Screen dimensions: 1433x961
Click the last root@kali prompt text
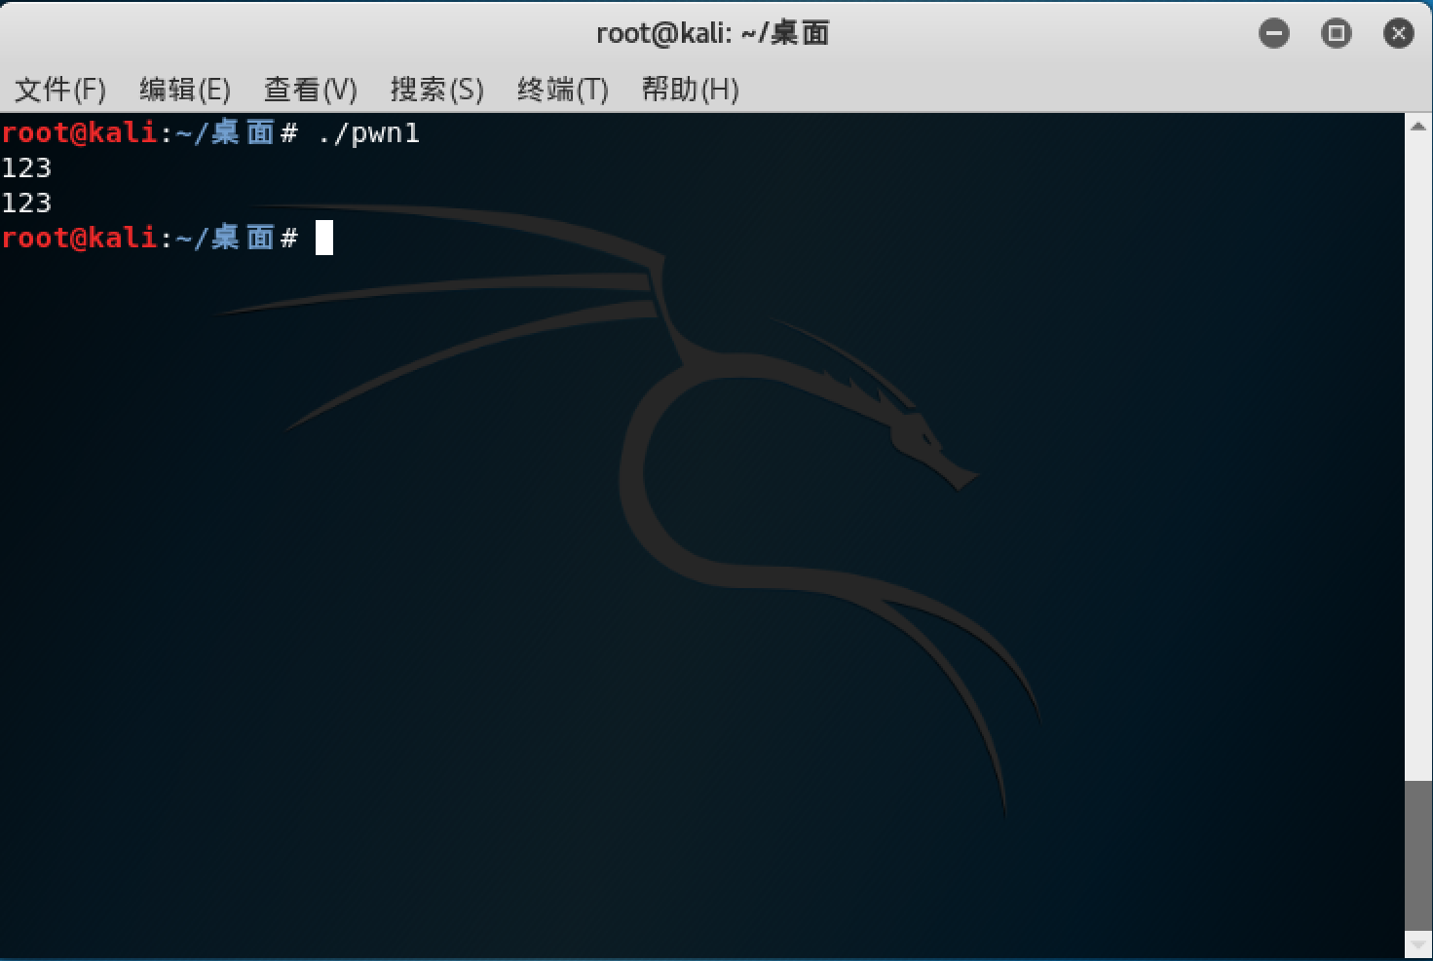point(80,238)
